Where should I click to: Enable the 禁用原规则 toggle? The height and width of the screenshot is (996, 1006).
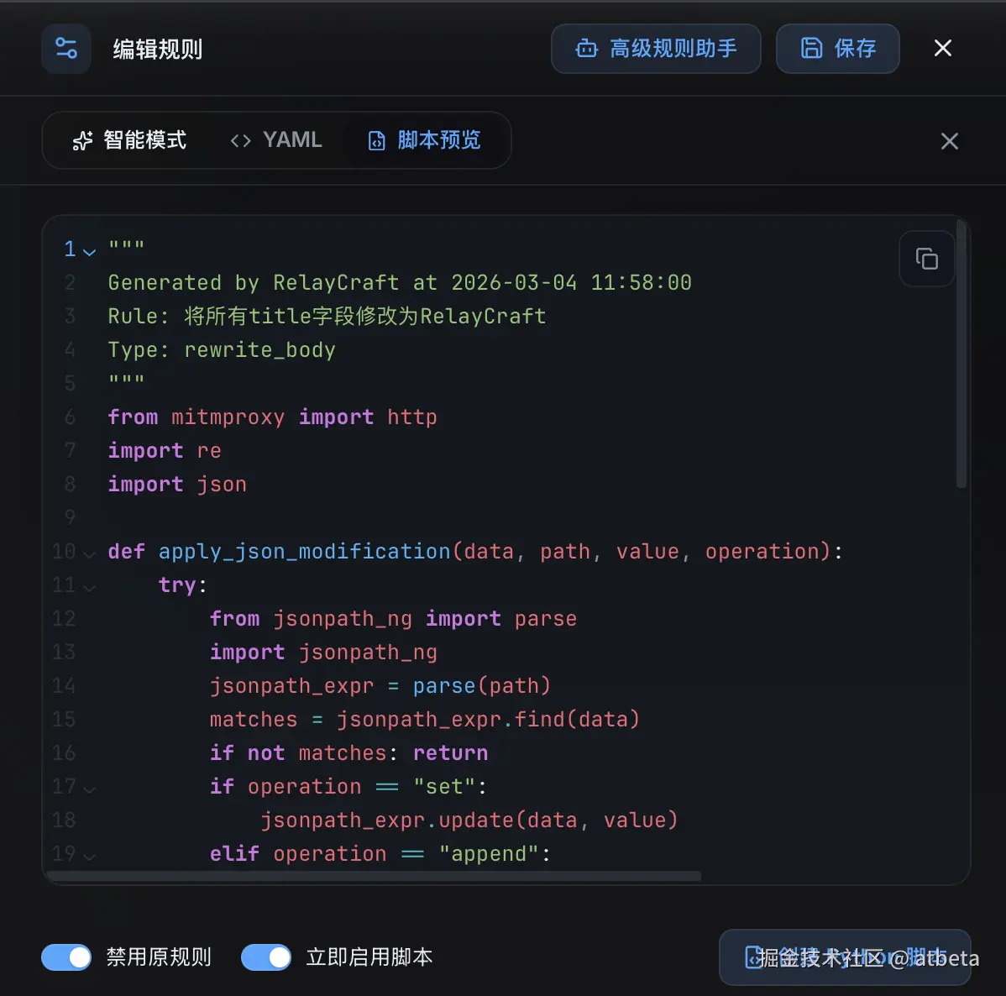66,957
